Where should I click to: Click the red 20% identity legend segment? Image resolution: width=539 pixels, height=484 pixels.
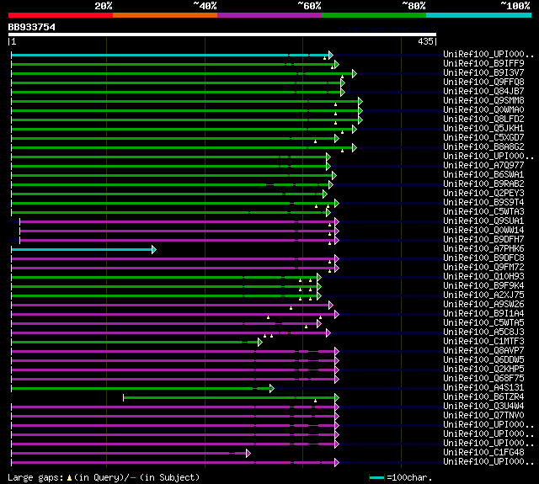click(61, 15)
